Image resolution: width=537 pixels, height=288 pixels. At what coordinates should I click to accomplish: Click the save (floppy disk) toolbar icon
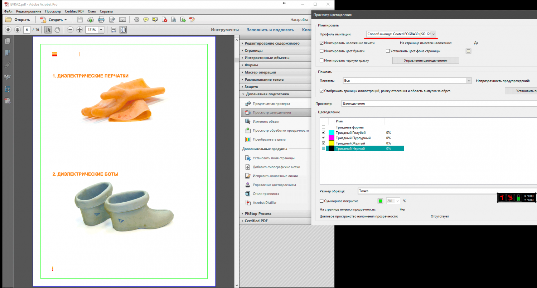[80, 20]
